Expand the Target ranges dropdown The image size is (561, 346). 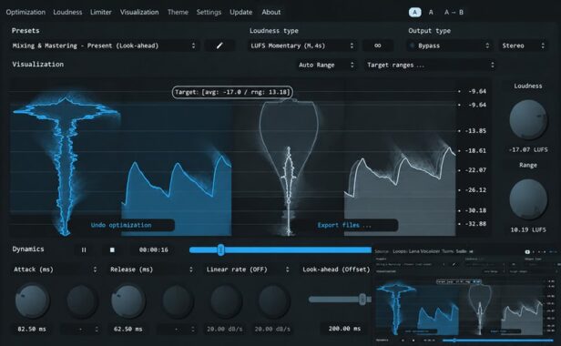(x=430, y=65)
